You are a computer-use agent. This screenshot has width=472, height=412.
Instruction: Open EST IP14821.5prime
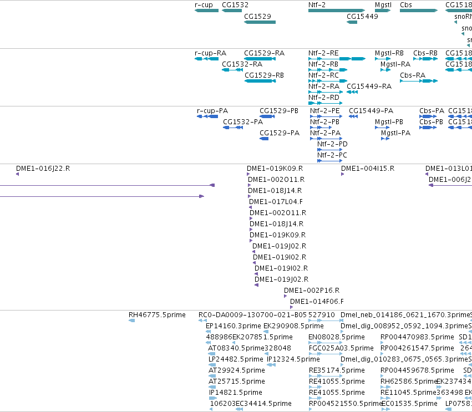(x=213, y=399)
